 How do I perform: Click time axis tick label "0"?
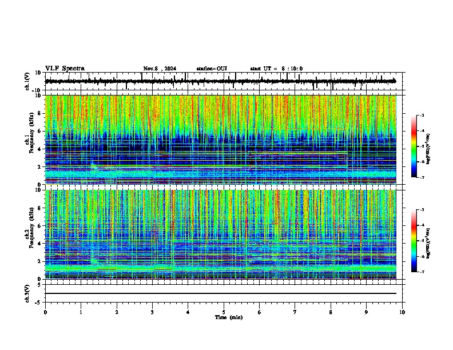pyautogui.click(x=45, y=312)
